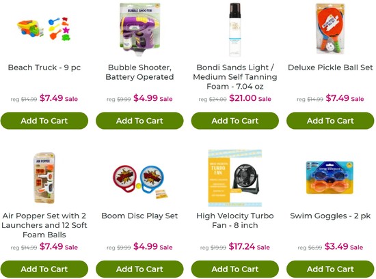Add Bondi Sands tanning foam to cart

point(235,121)
